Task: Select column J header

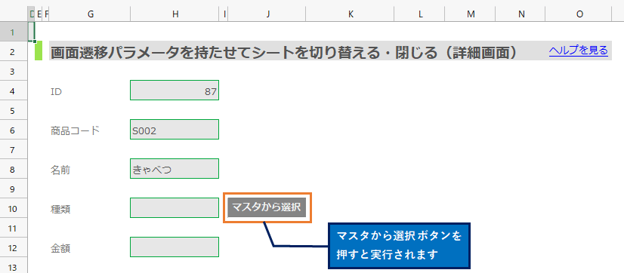Action: click(267, 14)
